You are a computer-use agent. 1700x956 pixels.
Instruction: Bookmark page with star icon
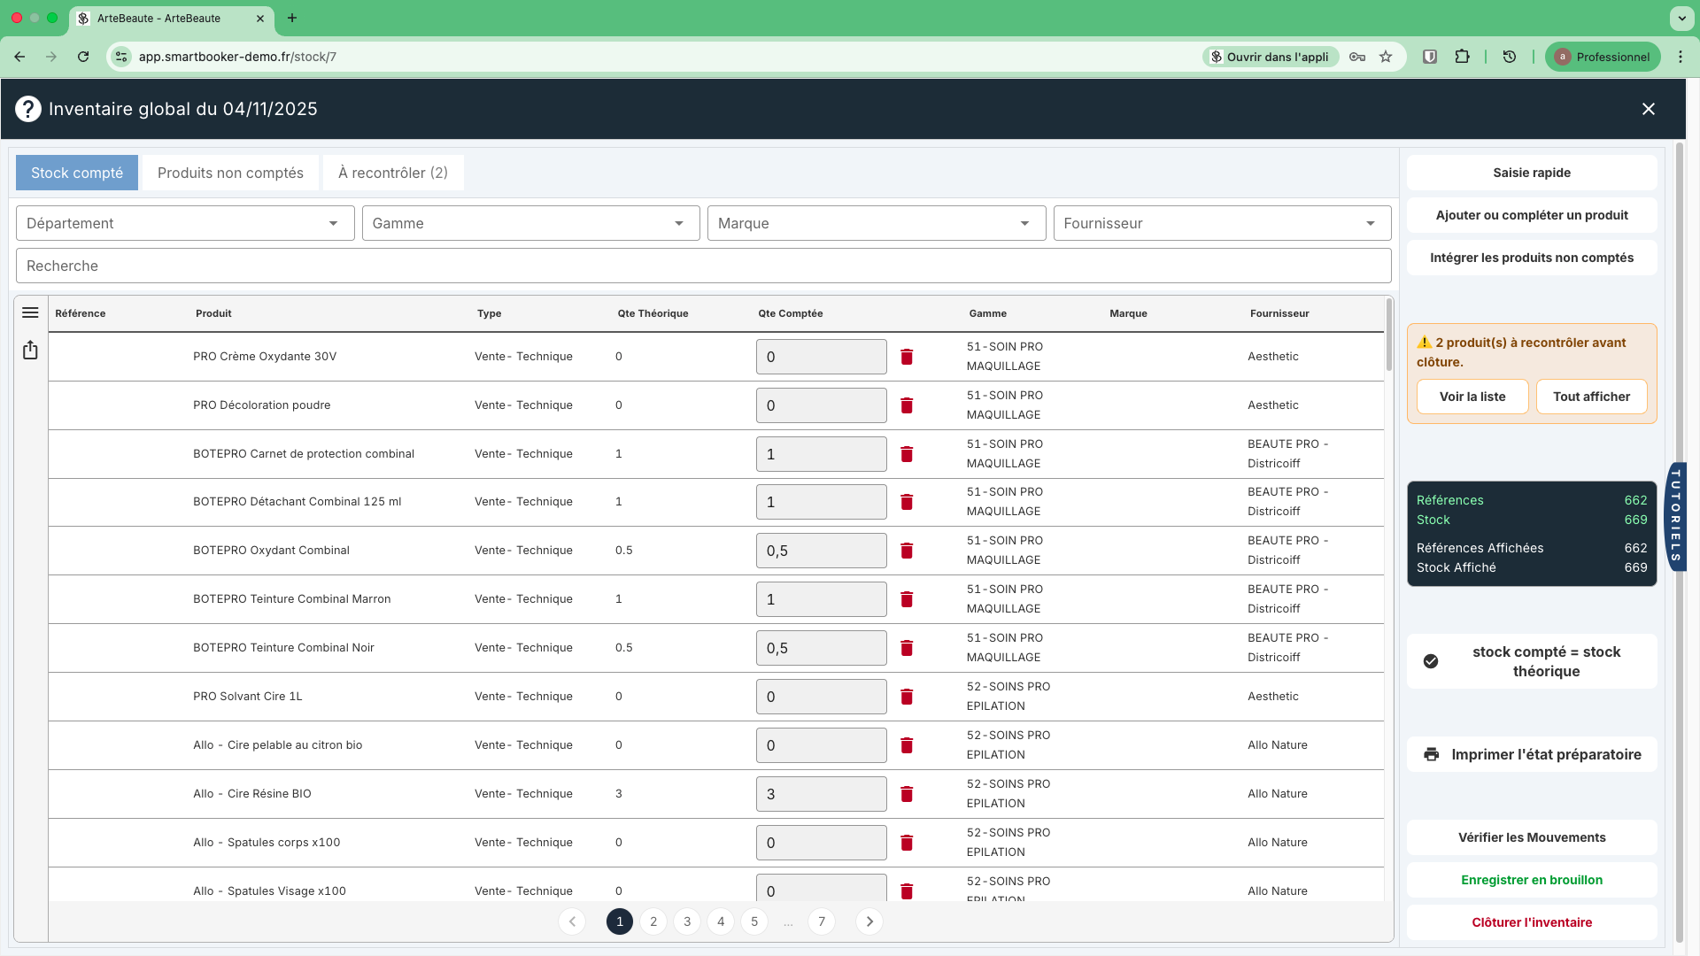pos(1386,57)
